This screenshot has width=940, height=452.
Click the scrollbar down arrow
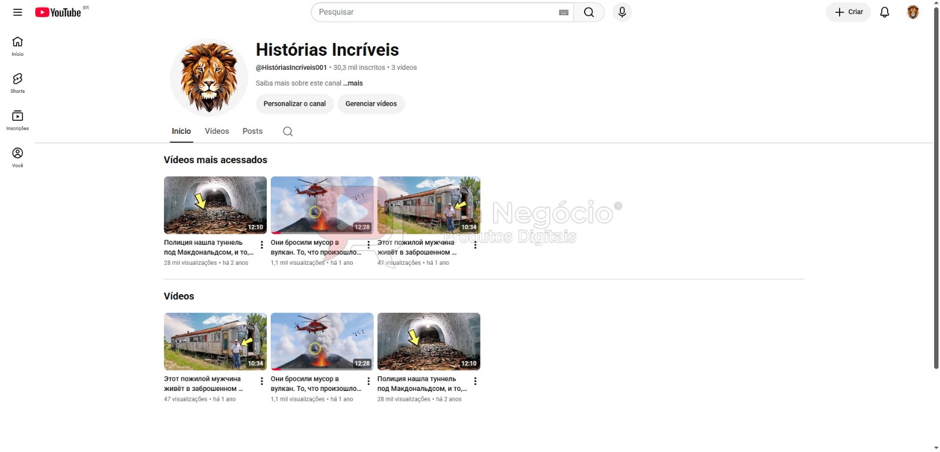point(936,448)
